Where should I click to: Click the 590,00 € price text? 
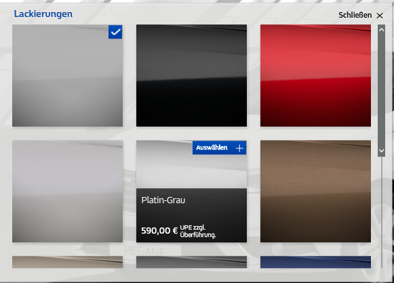click(159, 231)
